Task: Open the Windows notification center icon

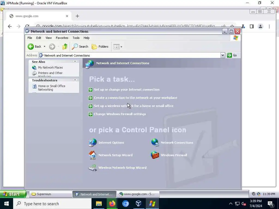Action: tap(271, 204)
